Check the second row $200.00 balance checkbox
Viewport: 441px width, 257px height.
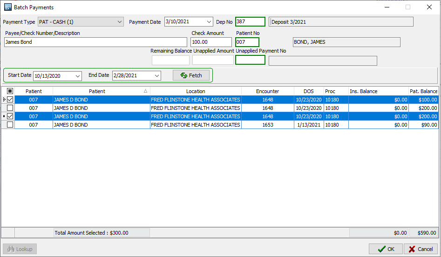tap(10, 108)
